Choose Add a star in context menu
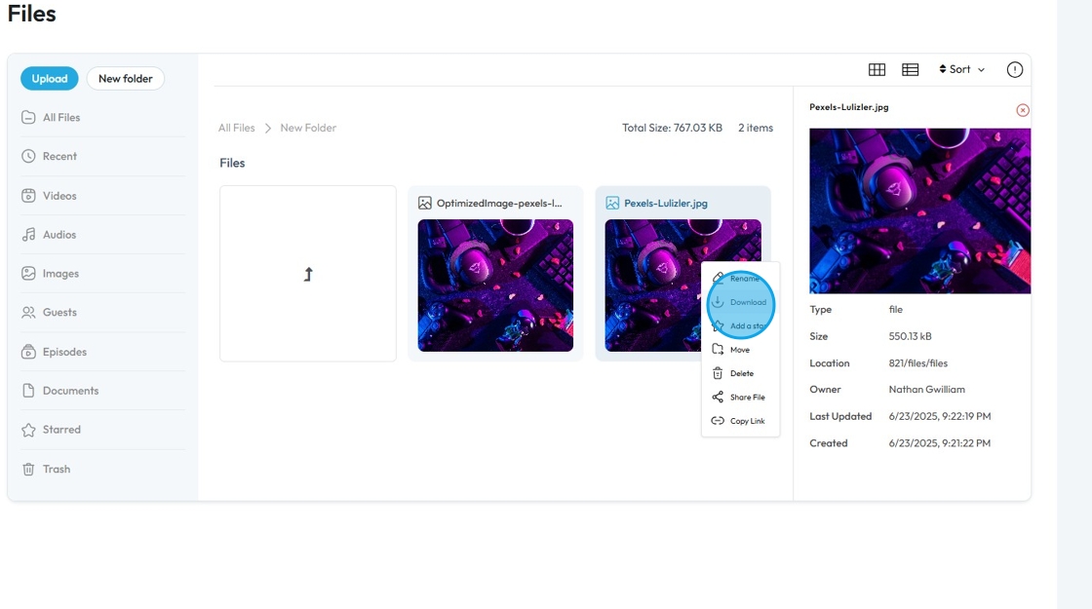The image size is (1092, 609). (740, 325)
